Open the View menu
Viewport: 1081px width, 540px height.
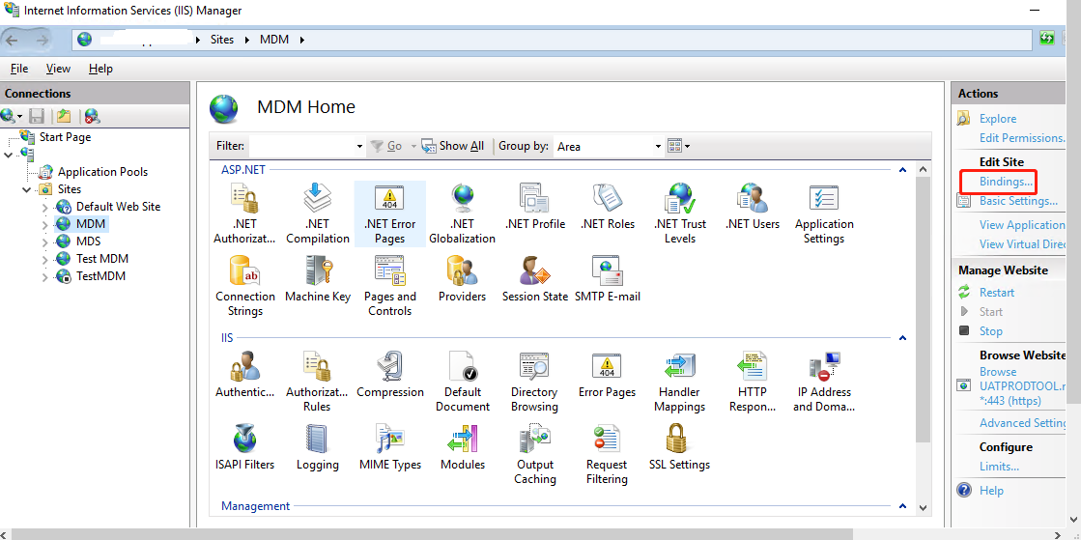click(58, 69)
